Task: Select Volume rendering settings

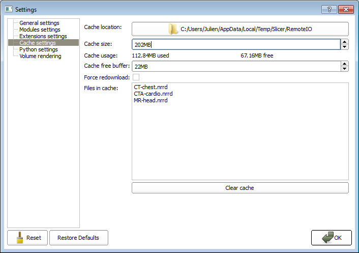Action: click(x=40, y=57)
